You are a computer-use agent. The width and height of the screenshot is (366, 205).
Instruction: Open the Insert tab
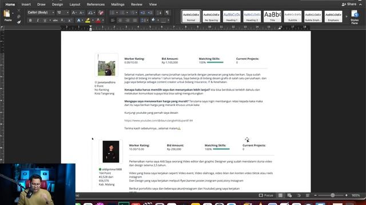(26, 5)
